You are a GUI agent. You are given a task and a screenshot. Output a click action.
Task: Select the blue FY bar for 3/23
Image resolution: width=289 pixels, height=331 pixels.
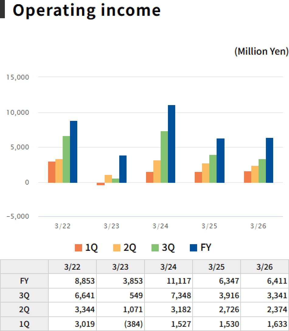123,169
